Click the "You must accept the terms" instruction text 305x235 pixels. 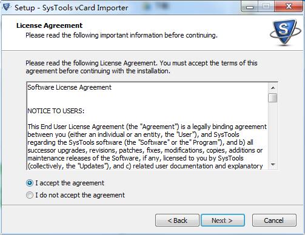pos(209,63)
